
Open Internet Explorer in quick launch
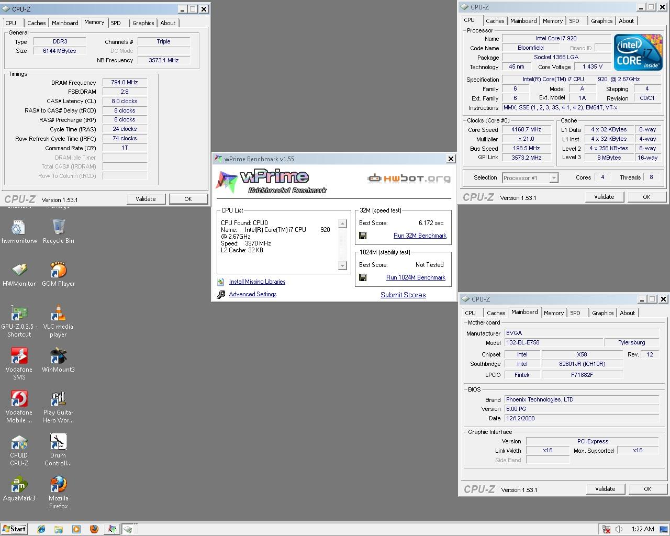point(41,529)
